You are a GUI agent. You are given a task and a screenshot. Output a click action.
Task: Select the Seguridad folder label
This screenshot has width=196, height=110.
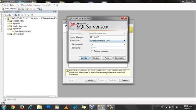coord(16,24)
